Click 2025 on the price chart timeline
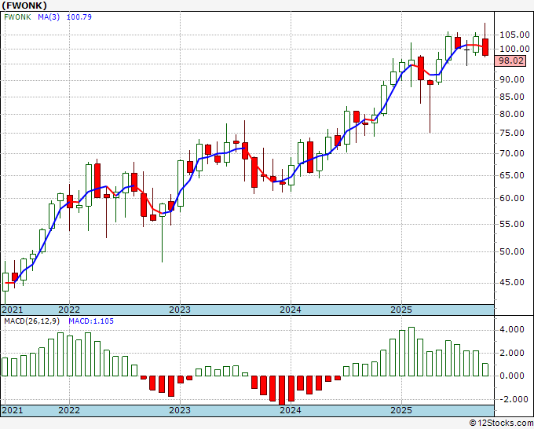 pos(401,310)
